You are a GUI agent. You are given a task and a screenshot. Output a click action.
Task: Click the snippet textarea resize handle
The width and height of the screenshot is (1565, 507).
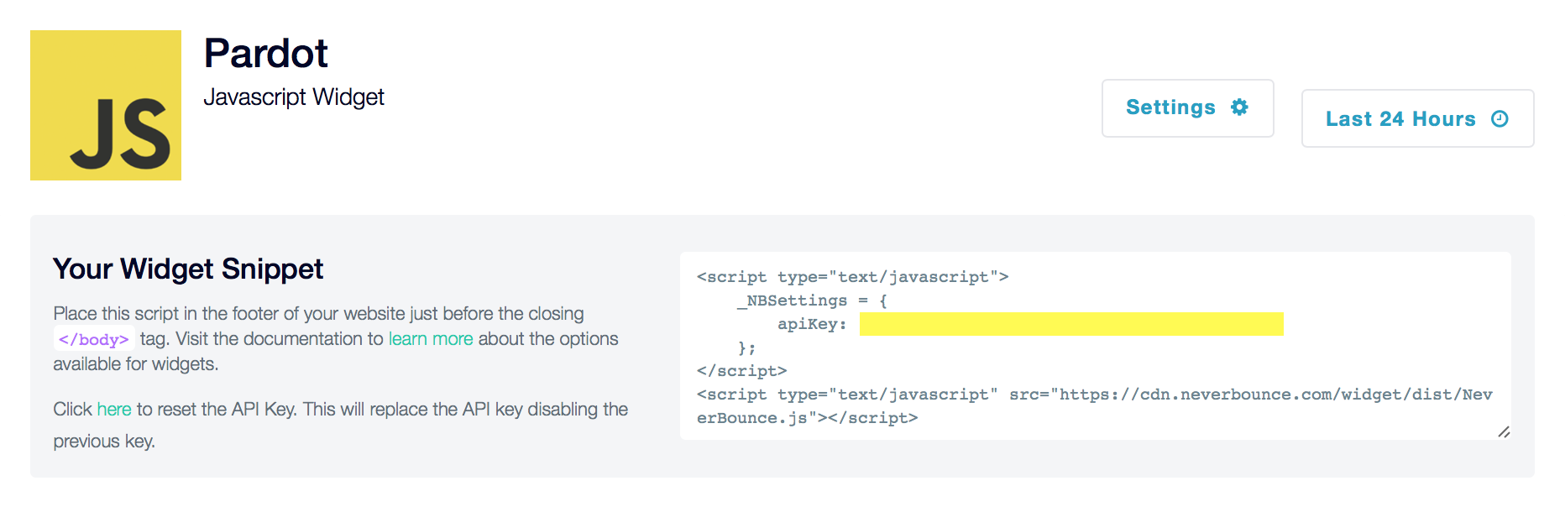point(1504,432)
